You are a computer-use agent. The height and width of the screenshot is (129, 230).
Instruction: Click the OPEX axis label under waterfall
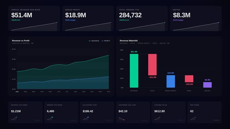point(189,91)
